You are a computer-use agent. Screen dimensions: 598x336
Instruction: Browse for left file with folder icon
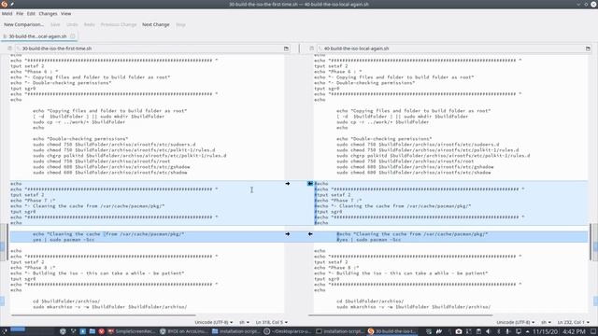tap(286, 49)
